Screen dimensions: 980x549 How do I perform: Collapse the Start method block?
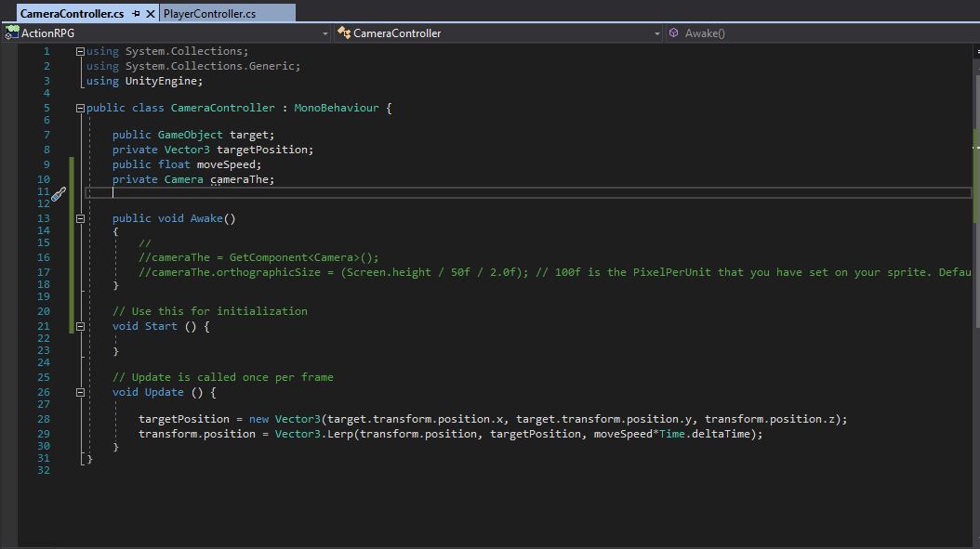(x=80, y=326)
